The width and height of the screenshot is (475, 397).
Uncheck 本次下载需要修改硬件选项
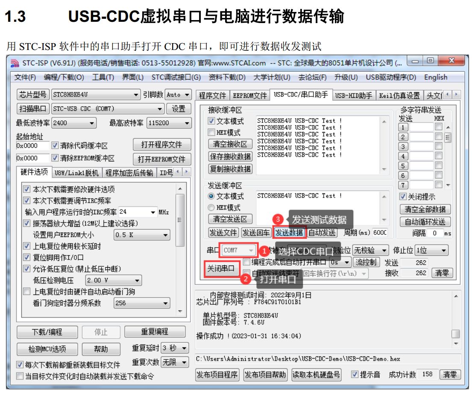pos(27,189)
